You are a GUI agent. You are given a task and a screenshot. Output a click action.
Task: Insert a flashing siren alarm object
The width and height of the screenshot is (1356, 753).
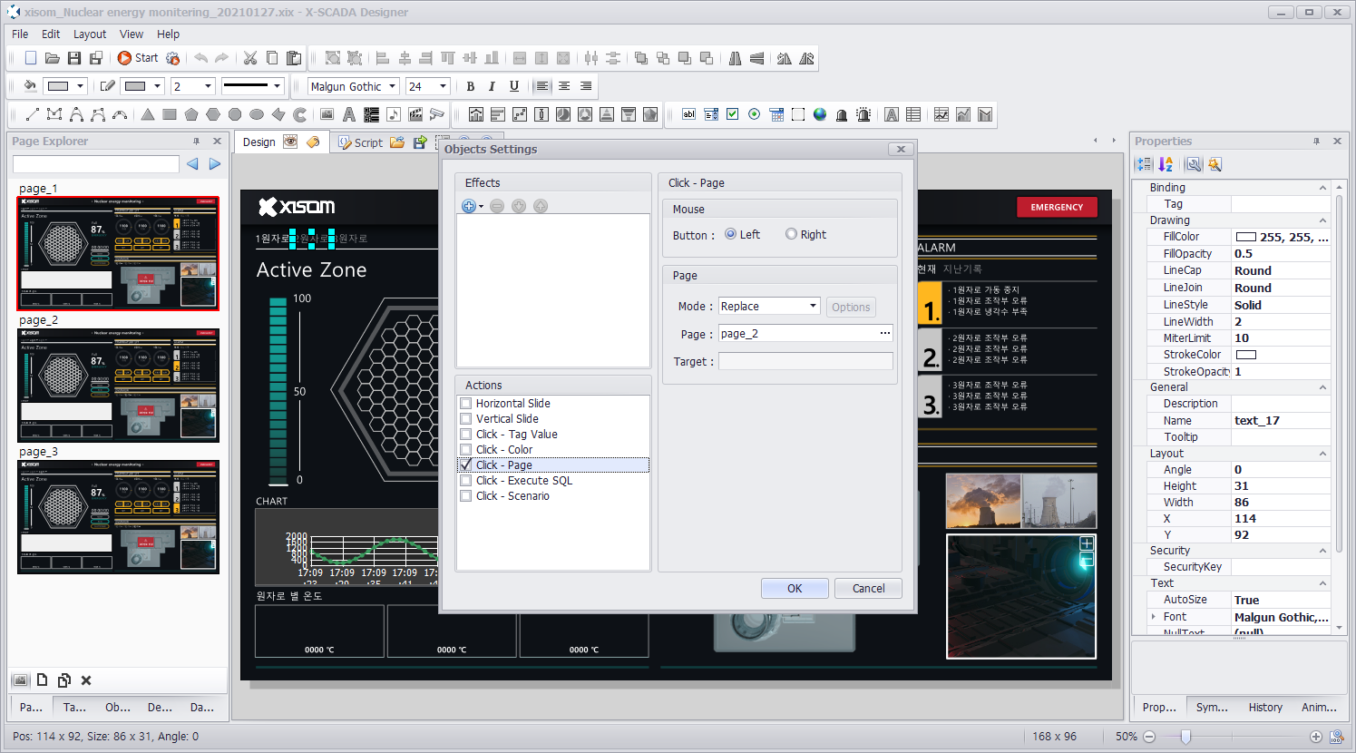(x=863, y=114)
